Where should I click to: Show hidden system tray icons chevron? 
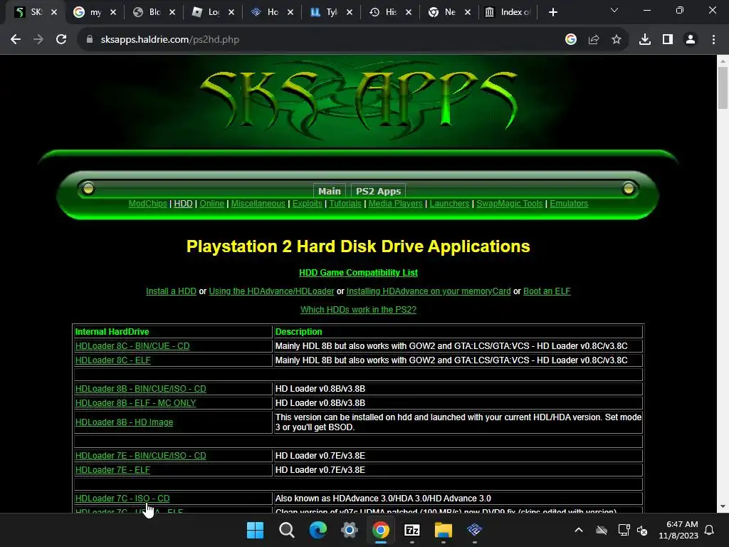coord(579,530)
